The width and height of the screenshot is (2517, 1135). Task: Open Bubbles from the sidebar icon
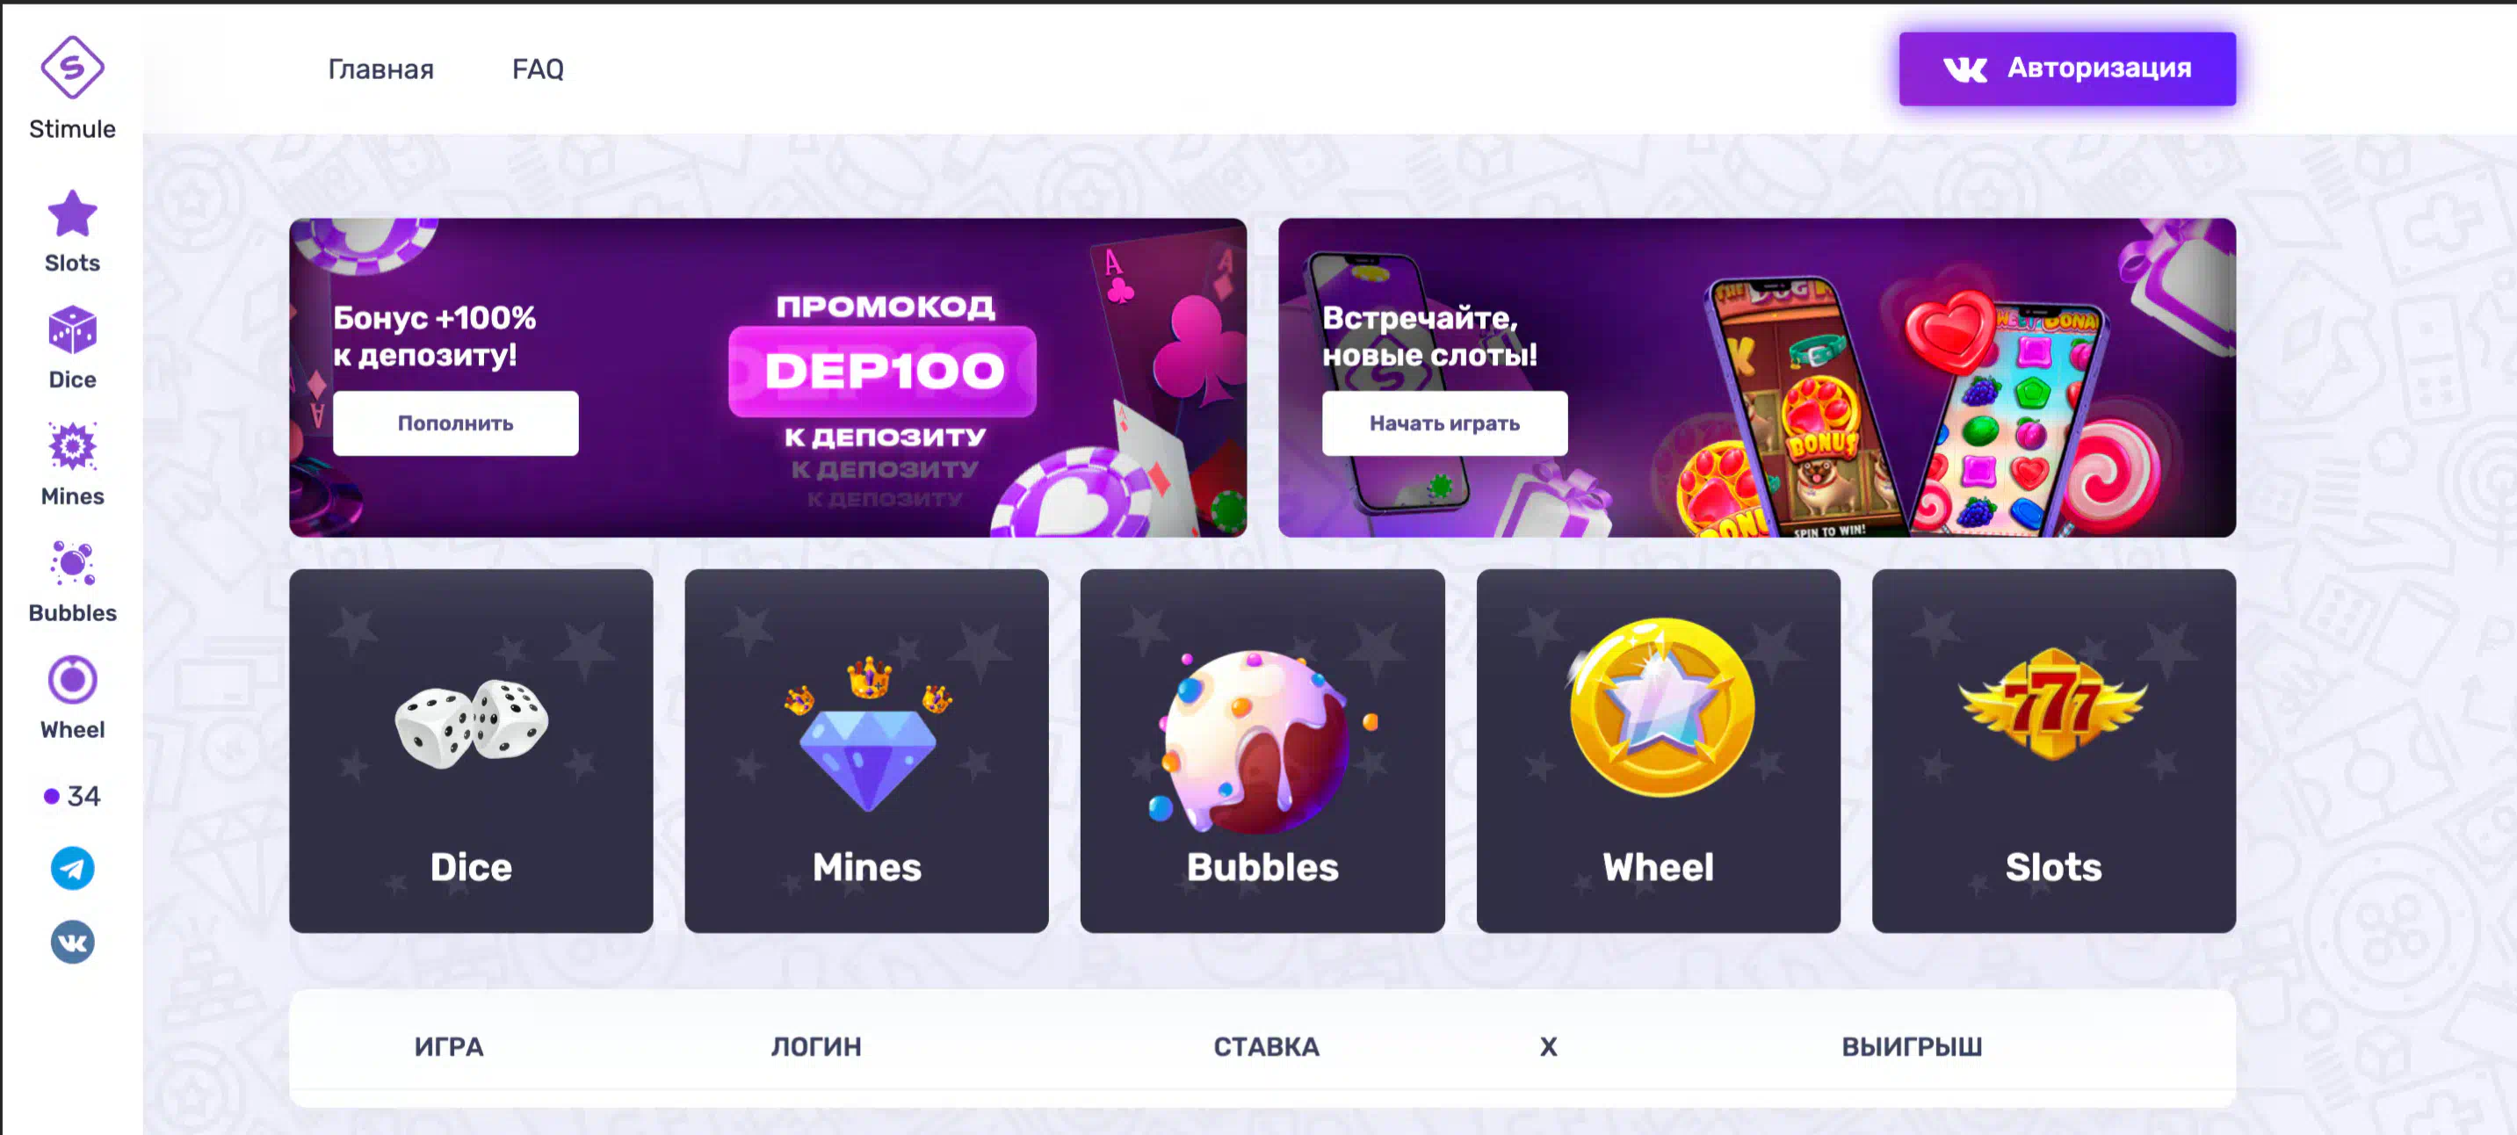72,564
